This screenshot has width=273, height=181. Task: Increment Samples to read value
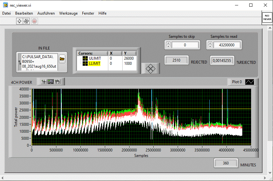point(210,43)
